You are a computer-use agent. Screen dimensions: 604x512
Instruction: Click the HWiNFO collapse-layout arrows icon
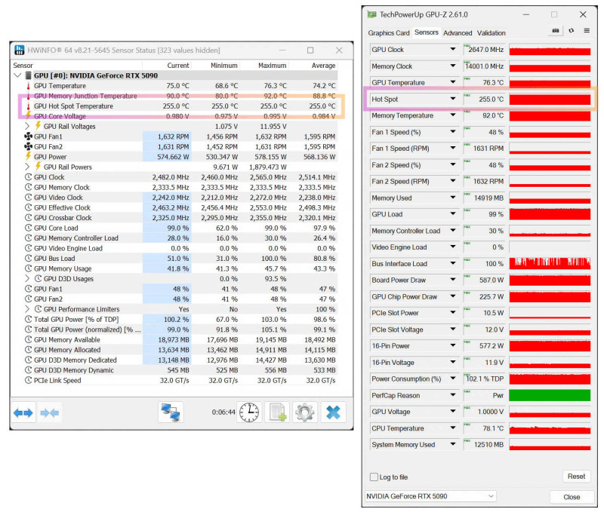click(x=49, y=412)
